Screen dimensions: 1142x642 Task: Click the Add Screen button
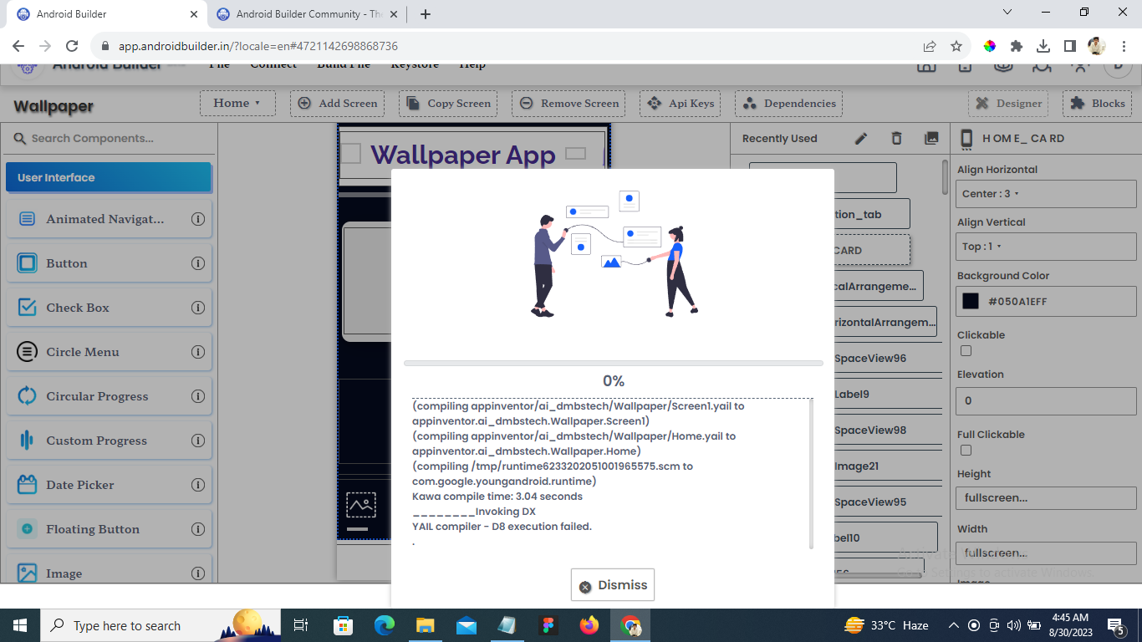point(338,103)
